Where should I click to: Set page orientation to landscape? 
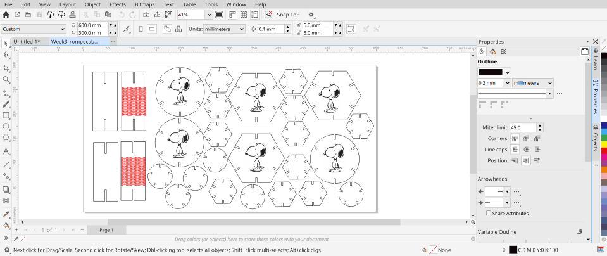pos(152,29)
